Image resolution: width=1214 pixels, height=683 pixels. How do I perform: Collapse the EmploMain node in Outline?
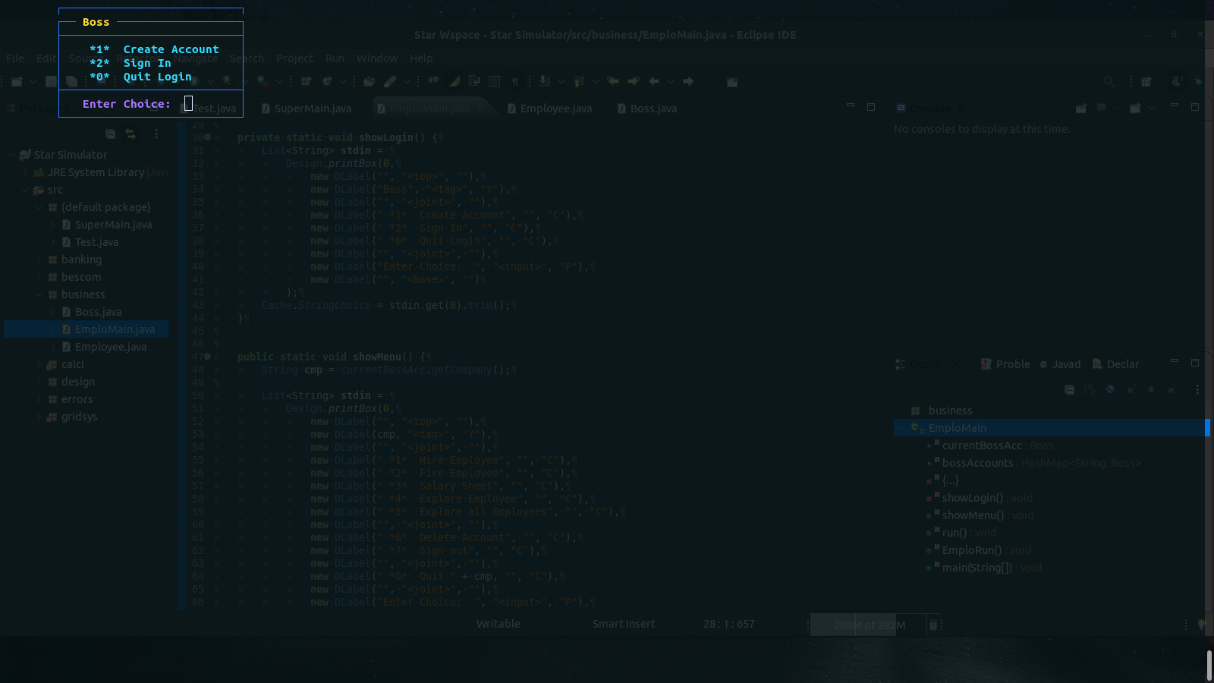click(902, 427)
